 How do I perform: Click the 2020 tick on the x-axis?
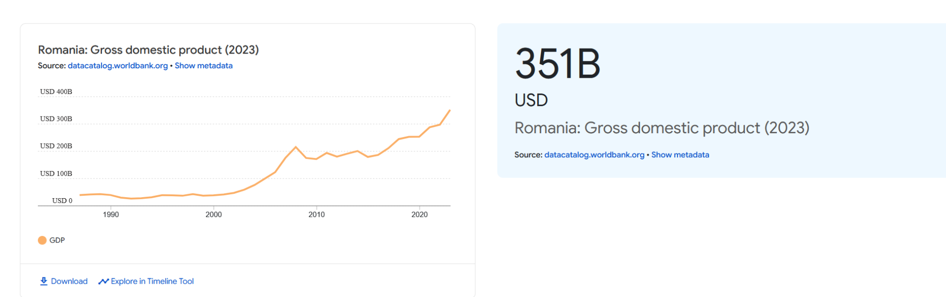[x=420, y=214]
